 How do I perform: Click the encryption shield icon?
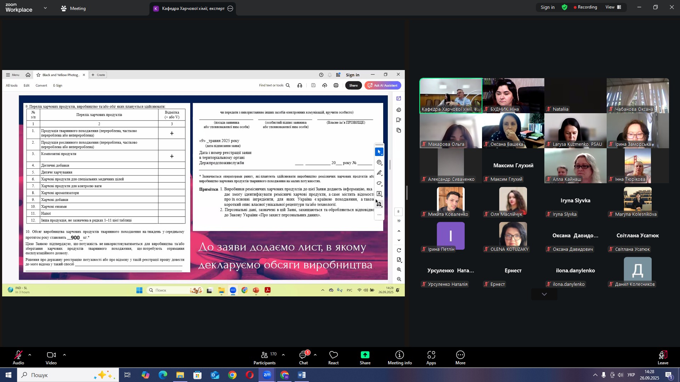click(x=565, y=7)
